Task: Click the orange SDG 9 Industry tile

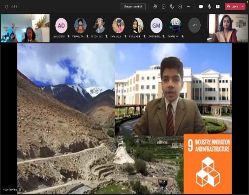Action: click(208, 164)
